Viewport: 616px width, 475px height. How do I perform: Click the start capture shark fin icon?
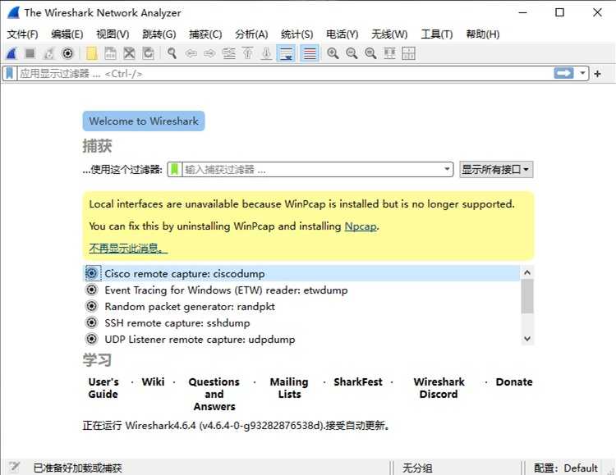(x=11, y=53)
